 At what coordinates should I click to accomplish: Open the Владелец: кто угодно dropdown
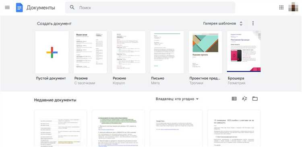(177, 99)
